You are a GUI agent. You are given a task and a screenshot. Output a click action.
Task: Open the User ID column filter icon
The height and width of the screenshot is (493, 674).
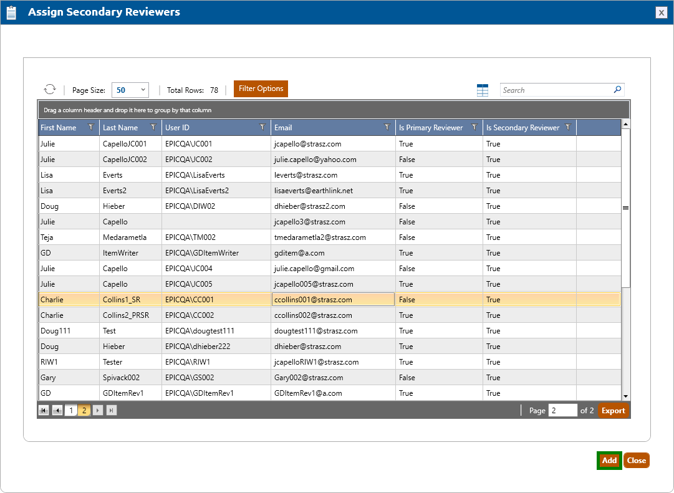pos(262,127)
